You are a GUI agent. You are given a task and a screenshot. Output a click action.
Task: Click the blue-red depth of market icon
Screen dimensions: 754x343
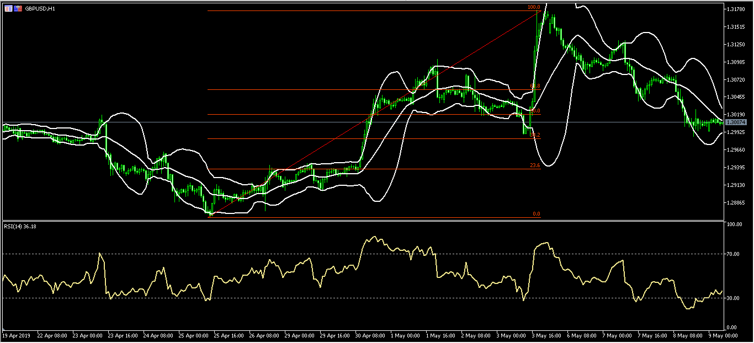pos(18,9)
